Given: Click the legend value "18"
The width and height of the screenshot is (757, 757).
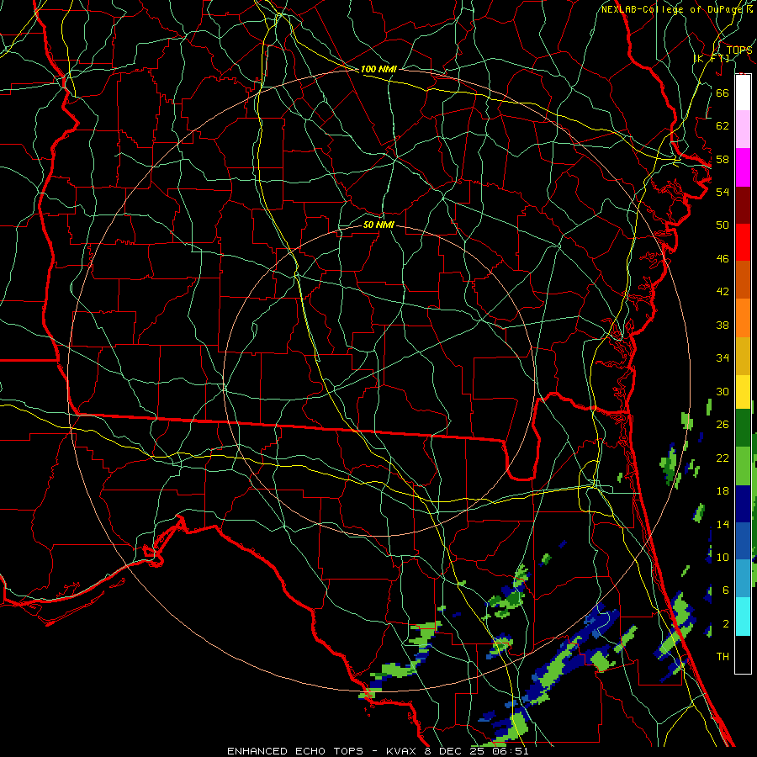Looking at the screenshot, I should 723,491.
